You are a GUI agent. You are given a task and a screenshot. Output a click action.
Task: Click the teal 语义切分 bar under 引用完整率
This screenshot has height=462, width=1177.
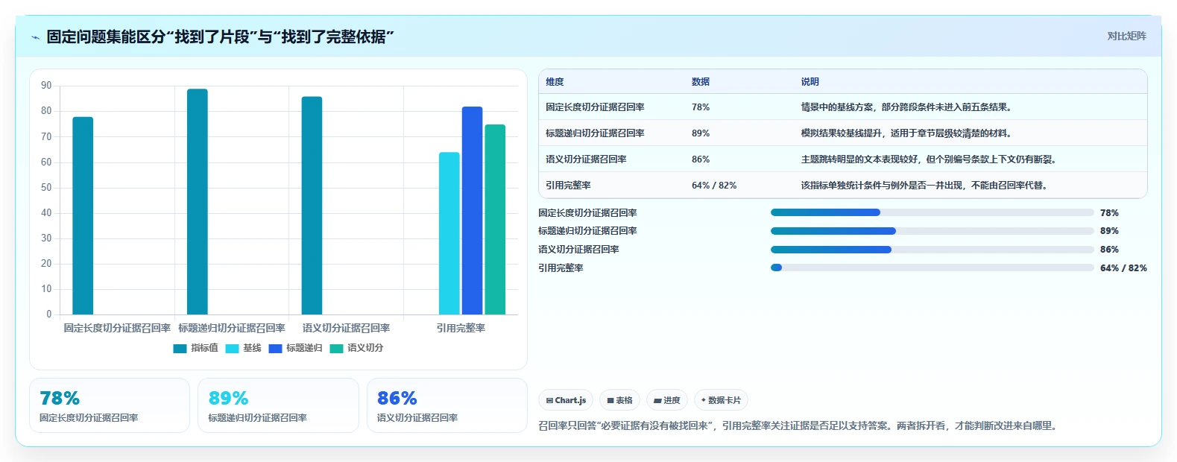pos(495,219)
